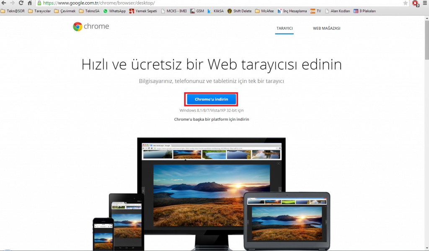Open the TV bookmark
The width and height of the screenshot is (429, 251).
315,11
